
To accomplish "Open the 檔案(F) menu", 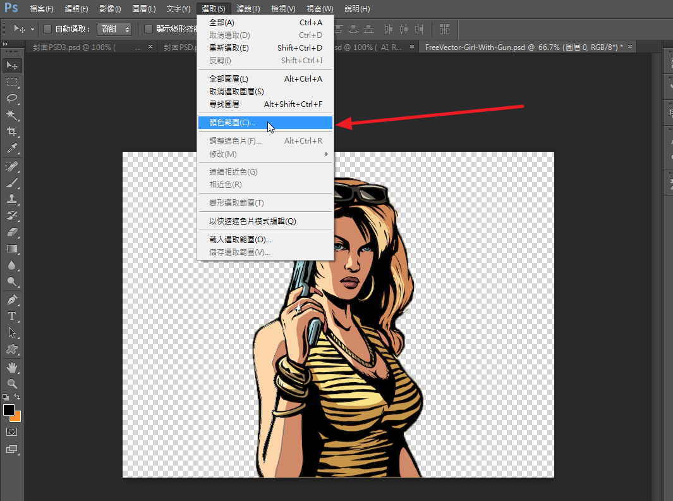I will point(42,9).
